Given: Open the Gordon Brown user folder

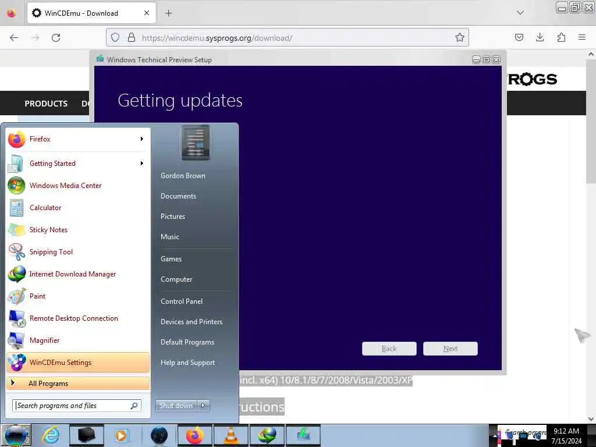Looking at the screenshot, I should click(x=183, y=176).
